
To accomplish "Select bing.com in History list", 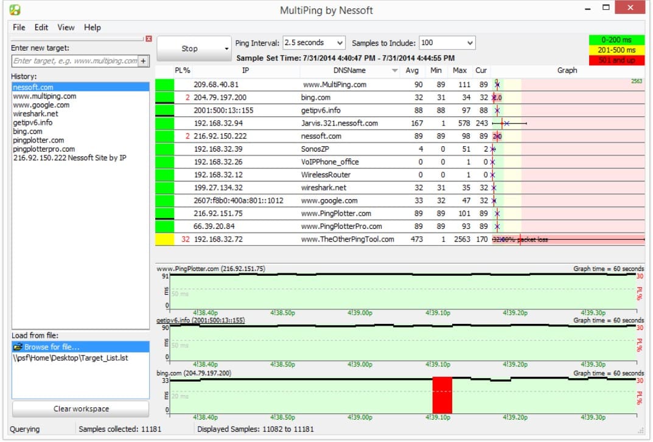I will [27, 132].
